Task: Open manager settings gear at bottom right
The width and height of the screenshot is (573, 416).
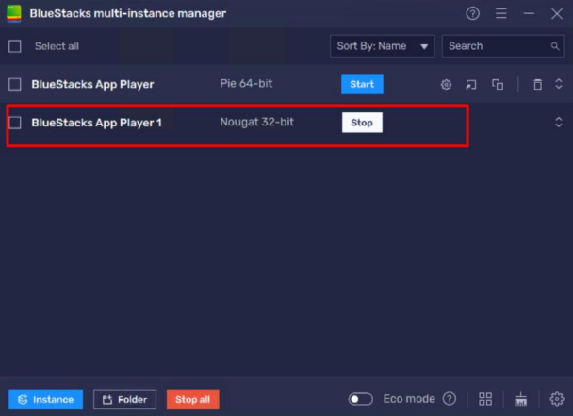Action: pyautogui.click(x=557, y=399)
